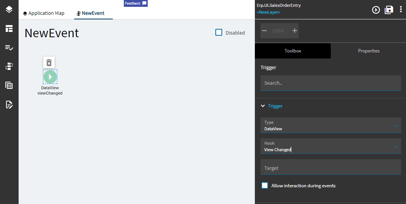Click the <NewLayer> link
The width and height of the screenshot is (406, 204).
[268, 12]
